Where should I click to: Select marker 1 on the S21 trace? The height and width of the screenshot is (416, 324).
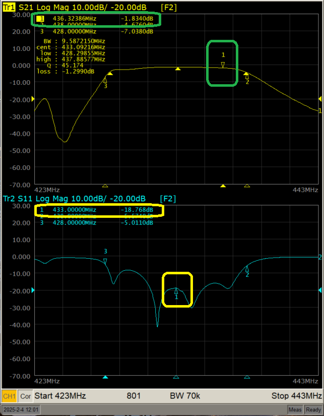tap(223, 65)
